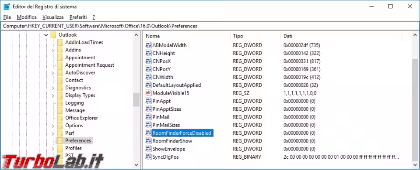Click tree pane scroll down arrow
420x170 pixels.
pos(136,165)
